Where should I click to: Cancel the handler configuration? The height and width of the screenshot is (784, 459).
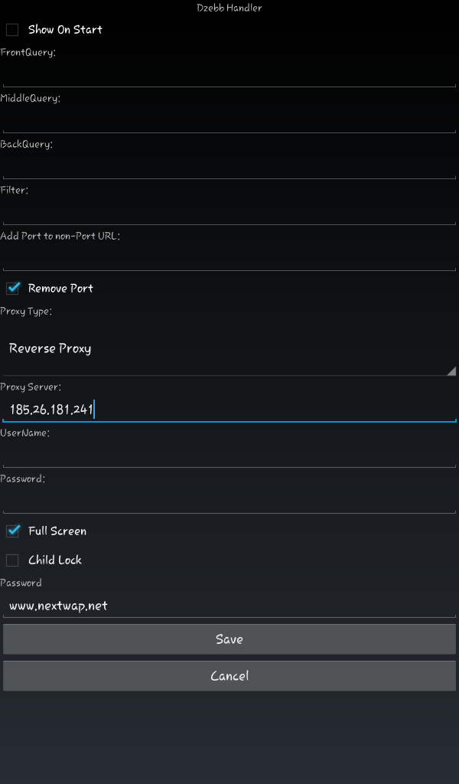pos(229,676)
